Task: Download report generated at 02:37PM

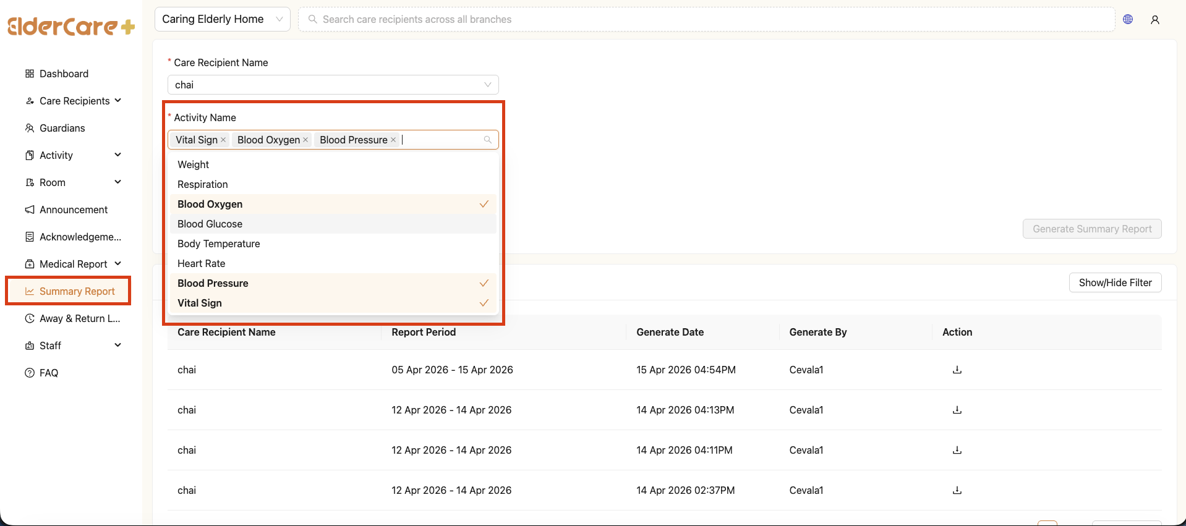Action: click(957, 490)
